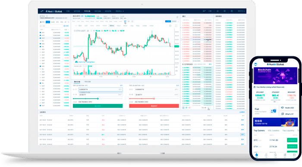
Task: Select the 1hour chart interval
Action: [x=119, y=26]
